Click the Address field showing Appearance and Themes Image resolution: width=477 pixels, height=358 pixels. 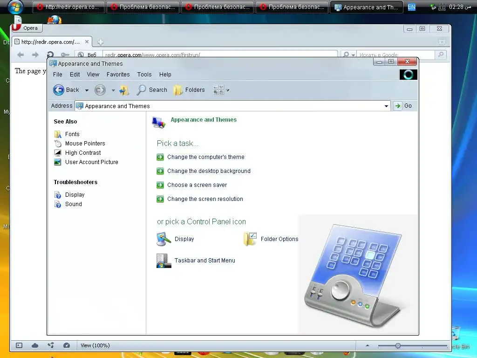pos(233,106)
